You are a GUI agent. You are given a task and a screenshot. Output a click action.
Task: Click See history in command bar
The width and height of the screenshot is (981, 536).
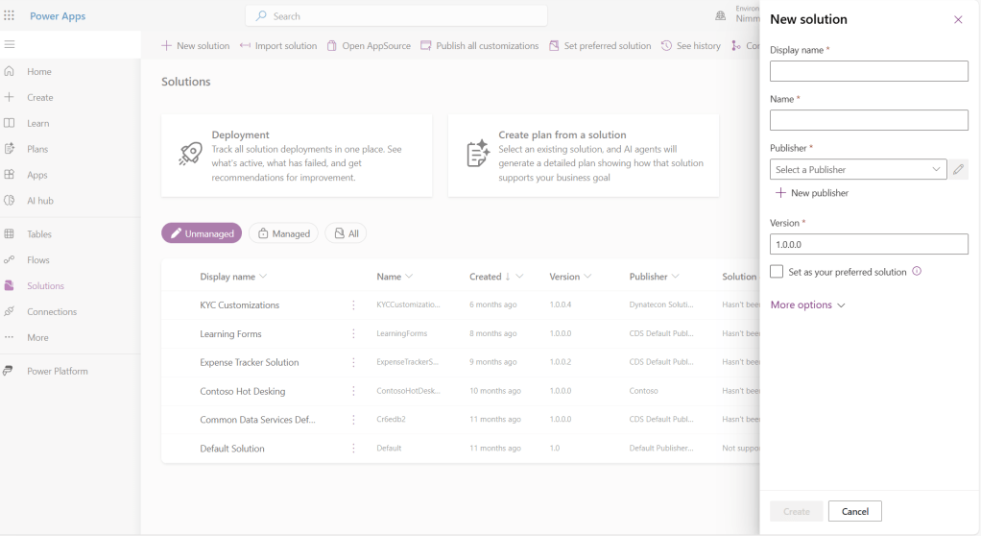coord(691,46)
